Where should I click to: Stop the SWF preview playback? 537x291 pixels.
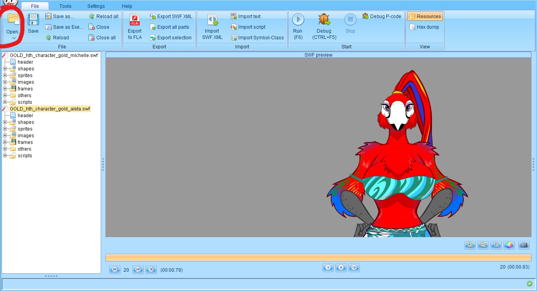click(x=341, y=268)
